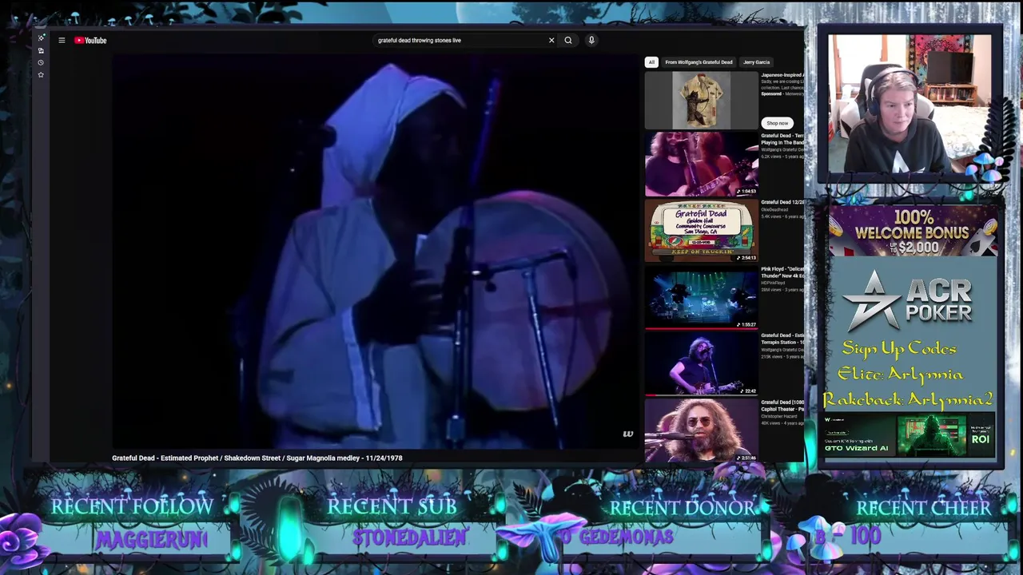Screen dimensions: 1023x575
Task: Select 'From Wolfgang's Grateful Dead' chip
Action: tap(699, 62)
